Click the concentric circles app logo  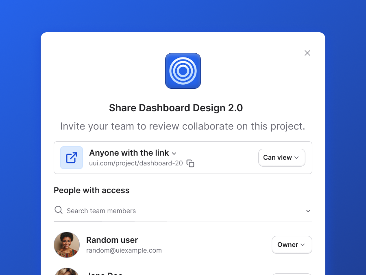tap(183, 71)
